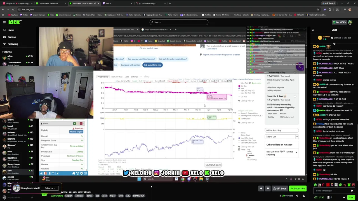Open the Following dropdown beside @mylannmakaii
The height and width of the screenshot is (201, 358).
pyautogui.click(x=50, y=188)
